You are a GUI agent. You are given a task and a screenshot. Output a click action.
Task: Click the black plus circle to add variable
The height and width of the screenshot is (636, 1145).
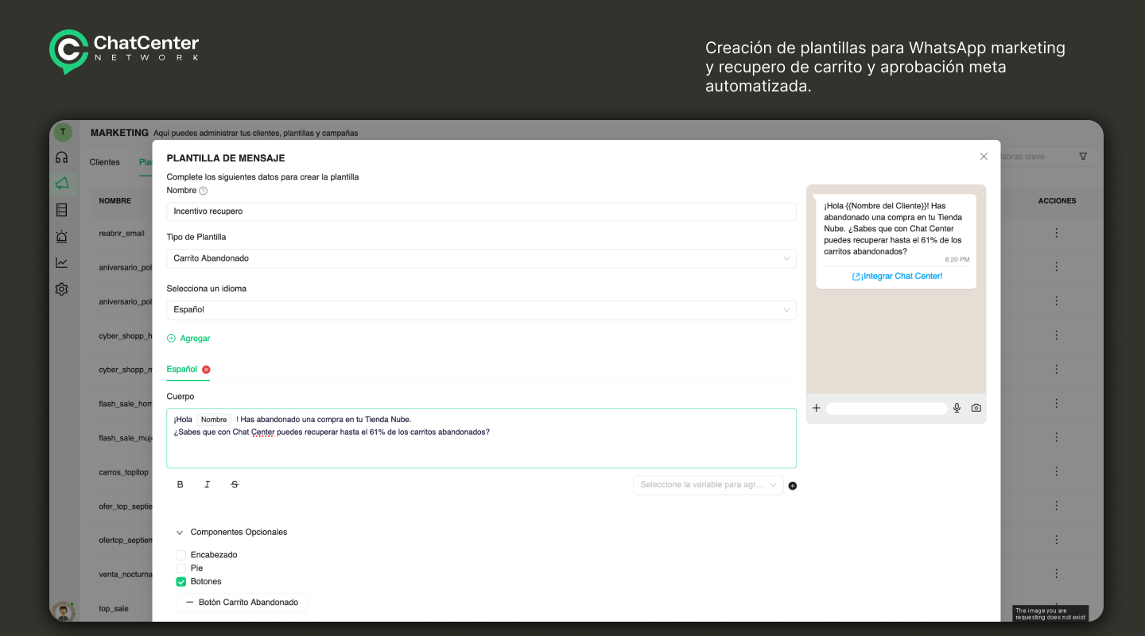(793, 486)
